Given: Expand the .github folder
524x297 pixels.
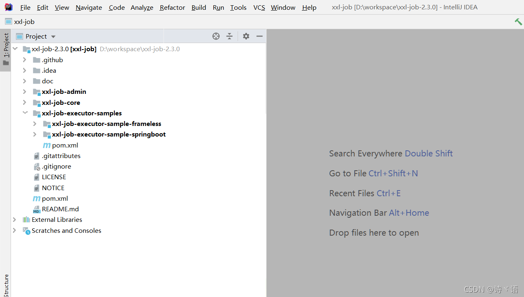Looking at the screenshot, I should [x=24, y=60].
